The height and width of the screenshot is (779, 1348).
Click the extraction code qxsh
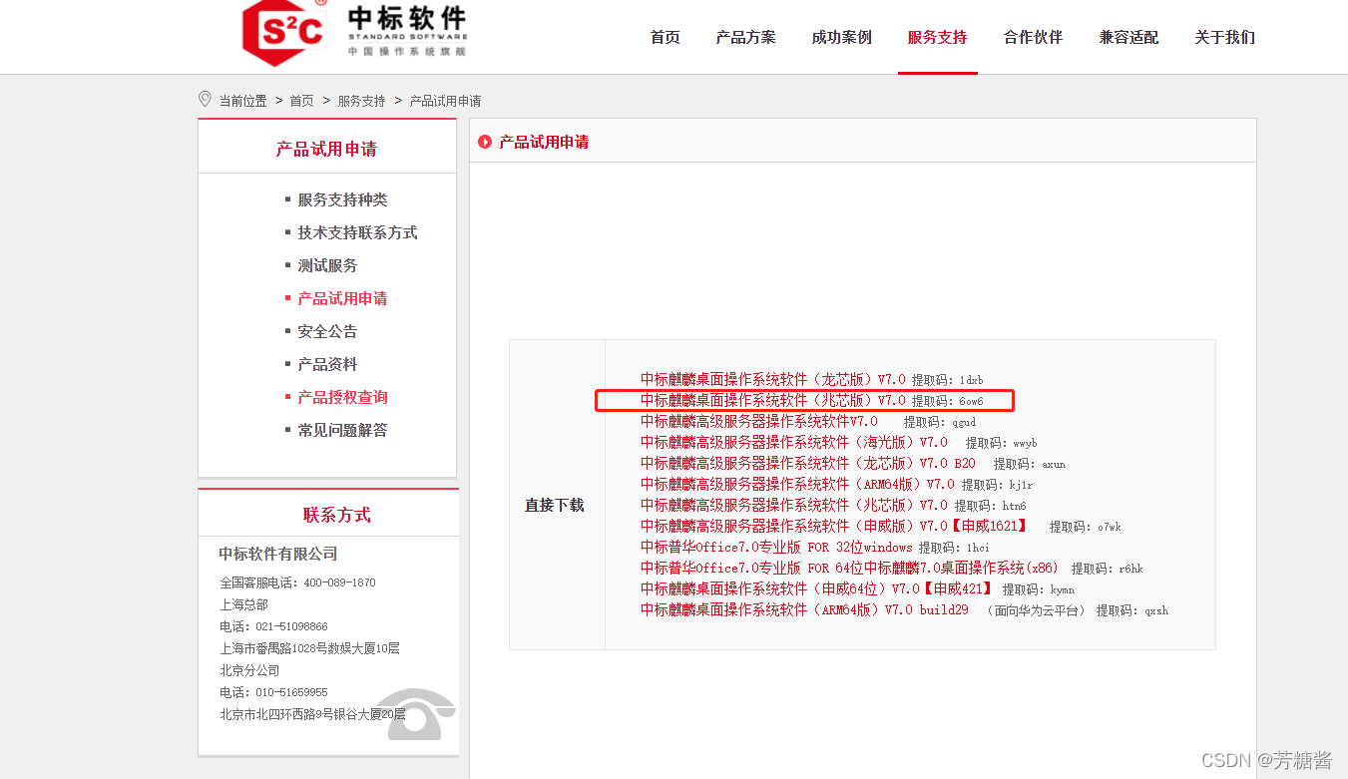(x=1156, y=611)
